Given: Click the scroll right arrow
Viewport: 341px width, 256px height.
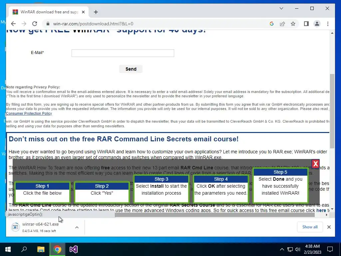Looking at the screenshot, I should pyautogui.click(x=326, y=215).
